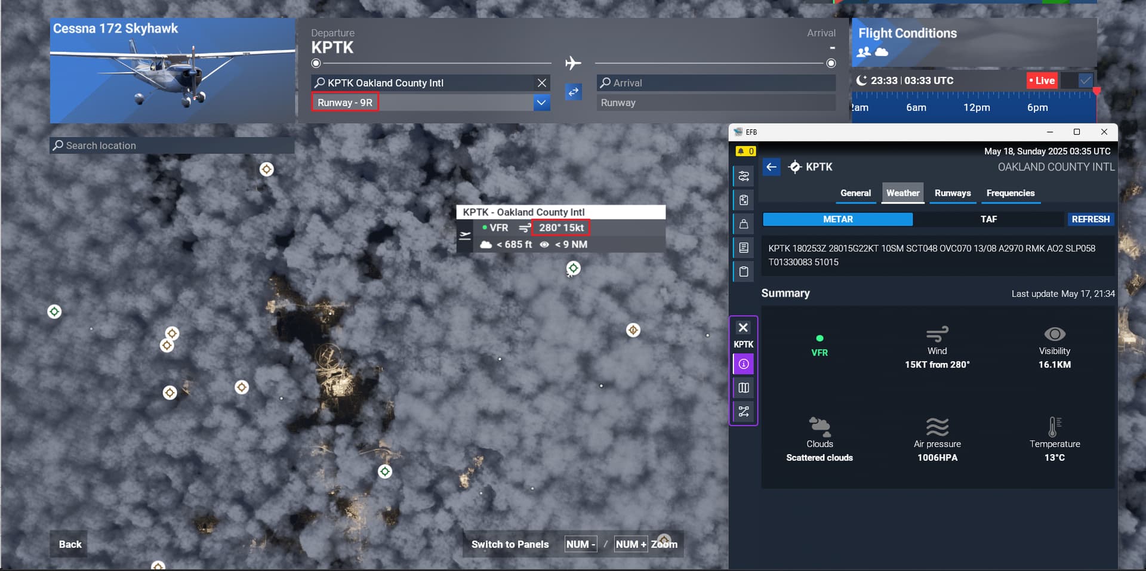Open the EFB document list sidebar icon
Image resolution: width=1146 pixels, height=571 pixels.
pyautogui.click(x=744, y=248)
